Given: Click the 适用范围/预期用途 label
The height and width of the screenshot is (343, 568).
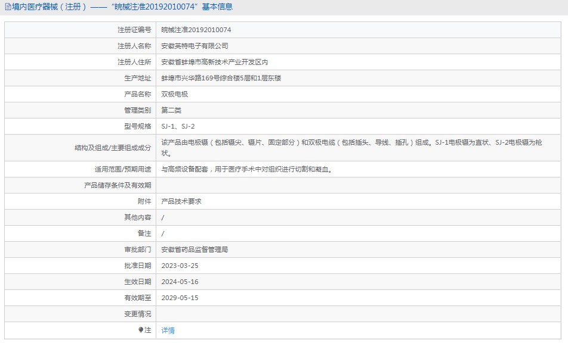Looking at the screenshot, I should [x=123, y=169].
